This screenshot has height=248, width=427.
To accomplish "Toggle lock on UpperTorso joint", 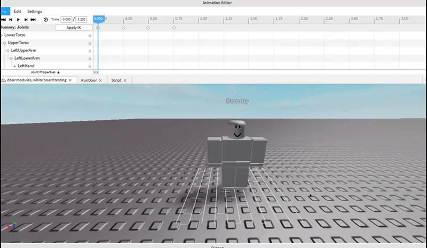I will 90,43.
